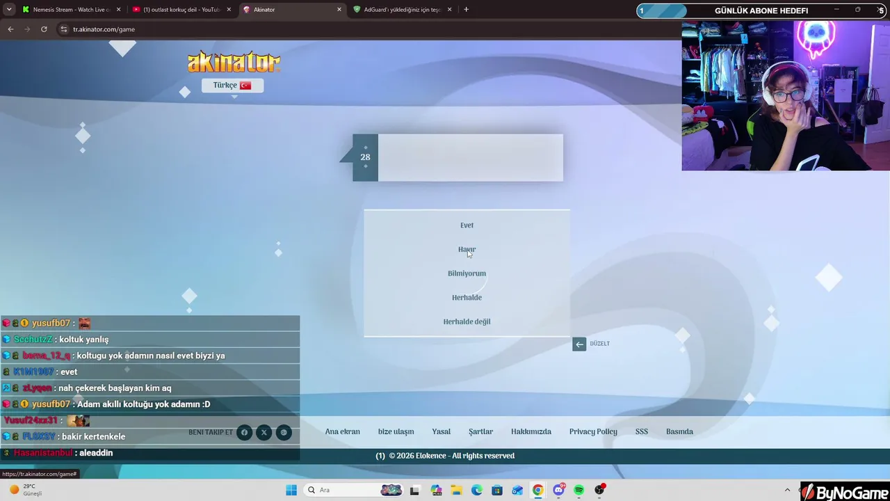Image resolution: width=890 pixels, height=501 pixels.
Task: Open Spotify from the taskbar
Action: pos(579,490)
